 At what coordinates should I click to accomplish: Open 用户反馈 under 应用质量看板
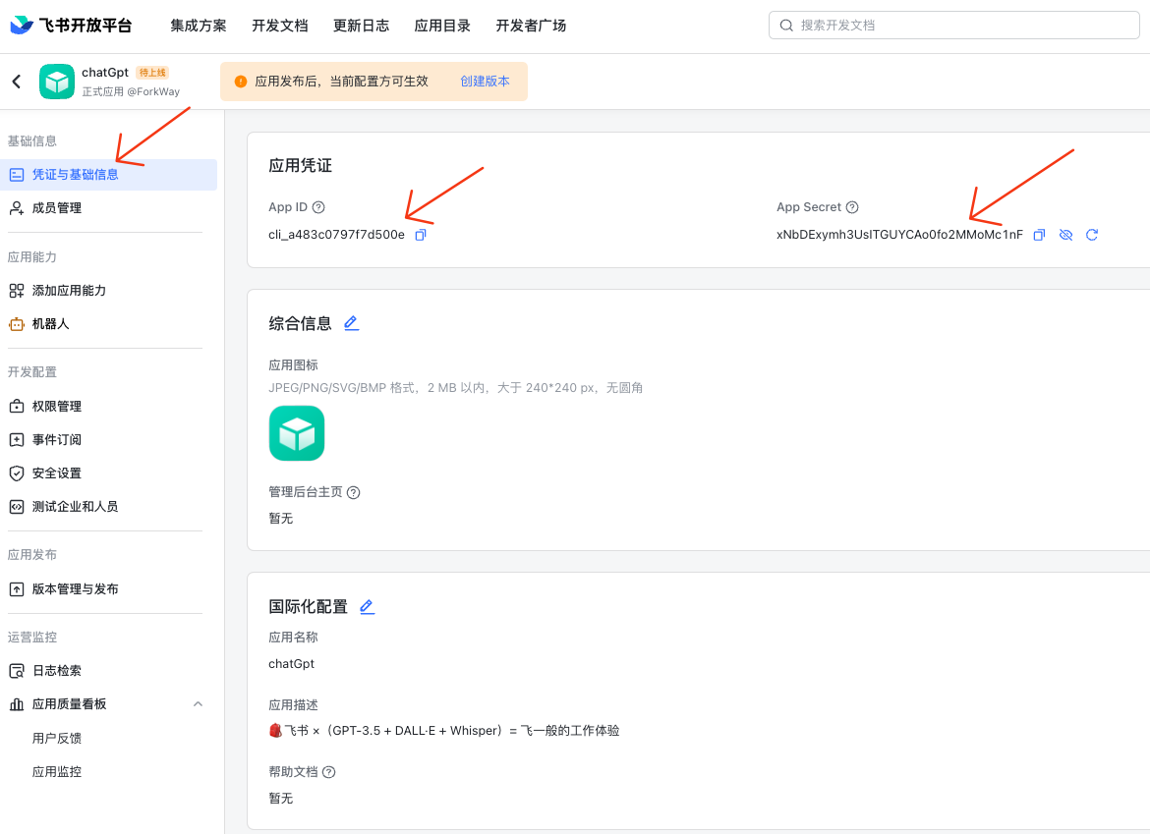pyautogui.click(x=56, y=738)
